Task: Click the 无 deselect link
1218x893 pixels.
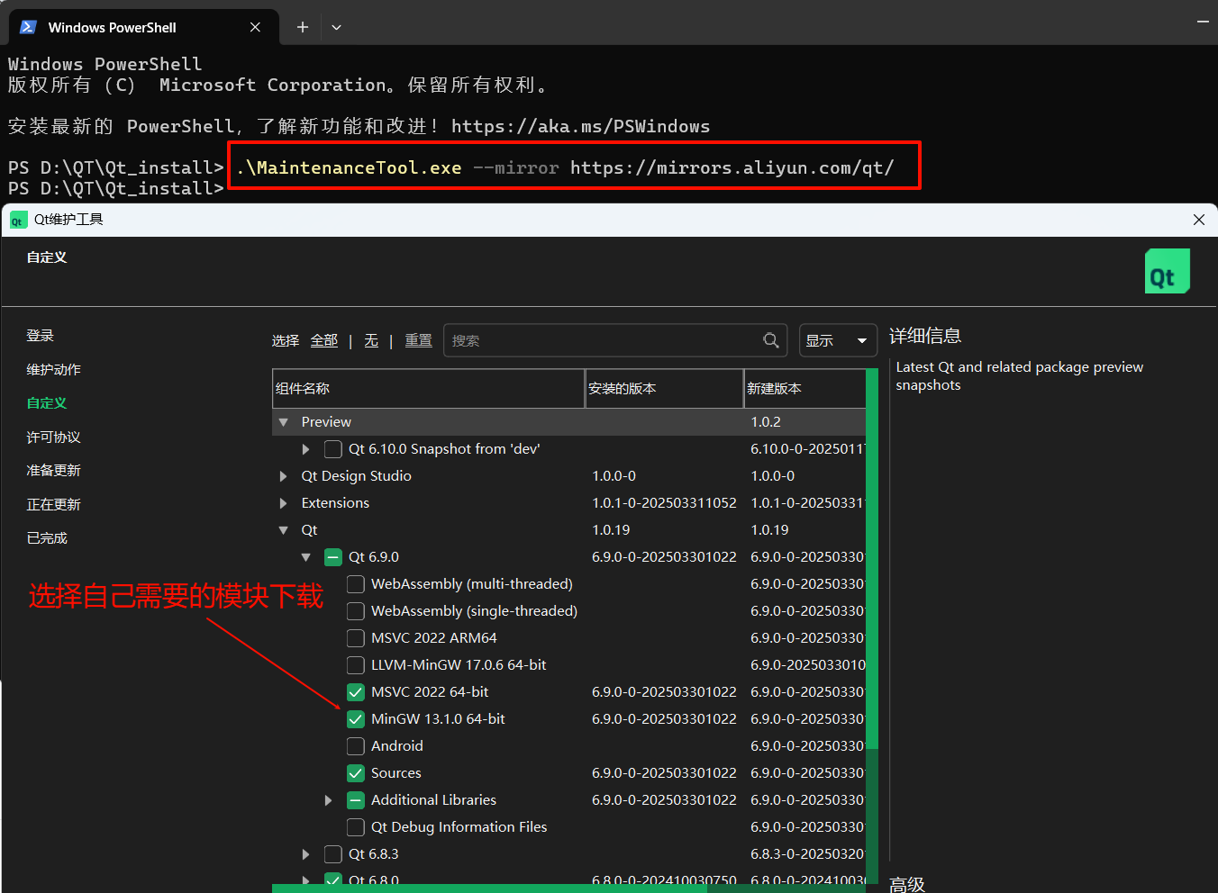Action: pos(371,340)
